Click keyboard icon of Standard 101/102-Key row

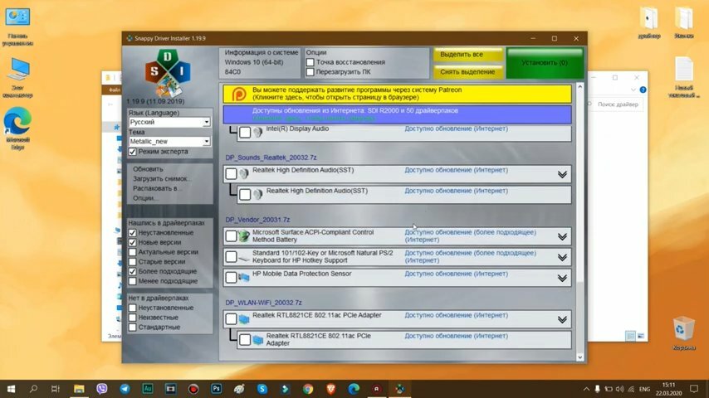point(244,258)
